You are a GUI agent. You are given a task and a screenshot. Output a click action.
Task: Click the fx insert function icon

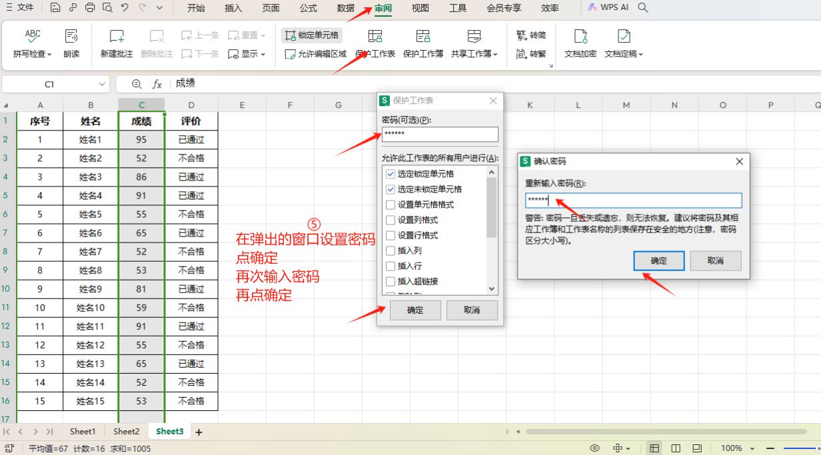pos(157,85)
